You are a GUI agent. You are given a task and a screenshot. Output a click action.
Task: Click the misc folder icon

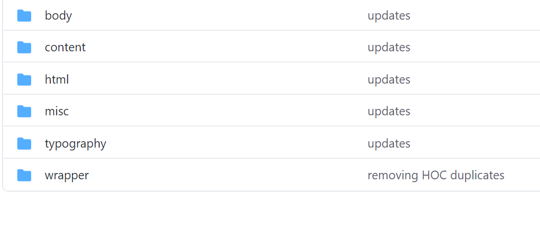(x=24, y=111)
